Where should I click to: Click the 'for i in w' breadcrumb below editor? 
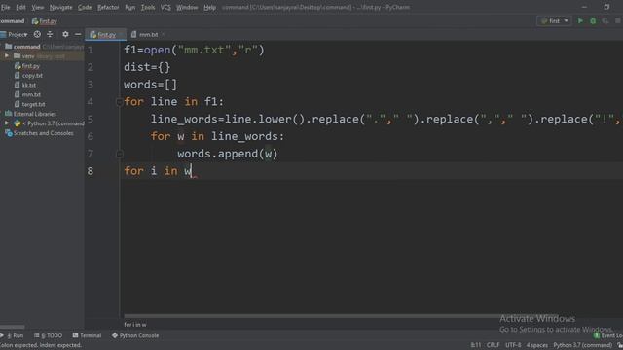click(135, 325)
